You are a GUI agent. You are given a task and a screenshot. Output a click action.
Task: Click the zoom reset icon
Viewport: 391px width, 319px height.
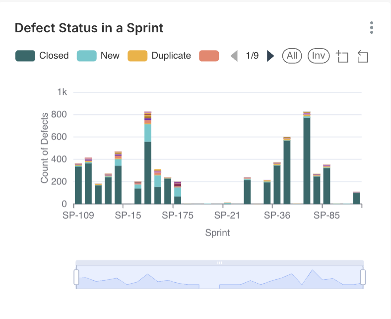click(x=363, y=56)
